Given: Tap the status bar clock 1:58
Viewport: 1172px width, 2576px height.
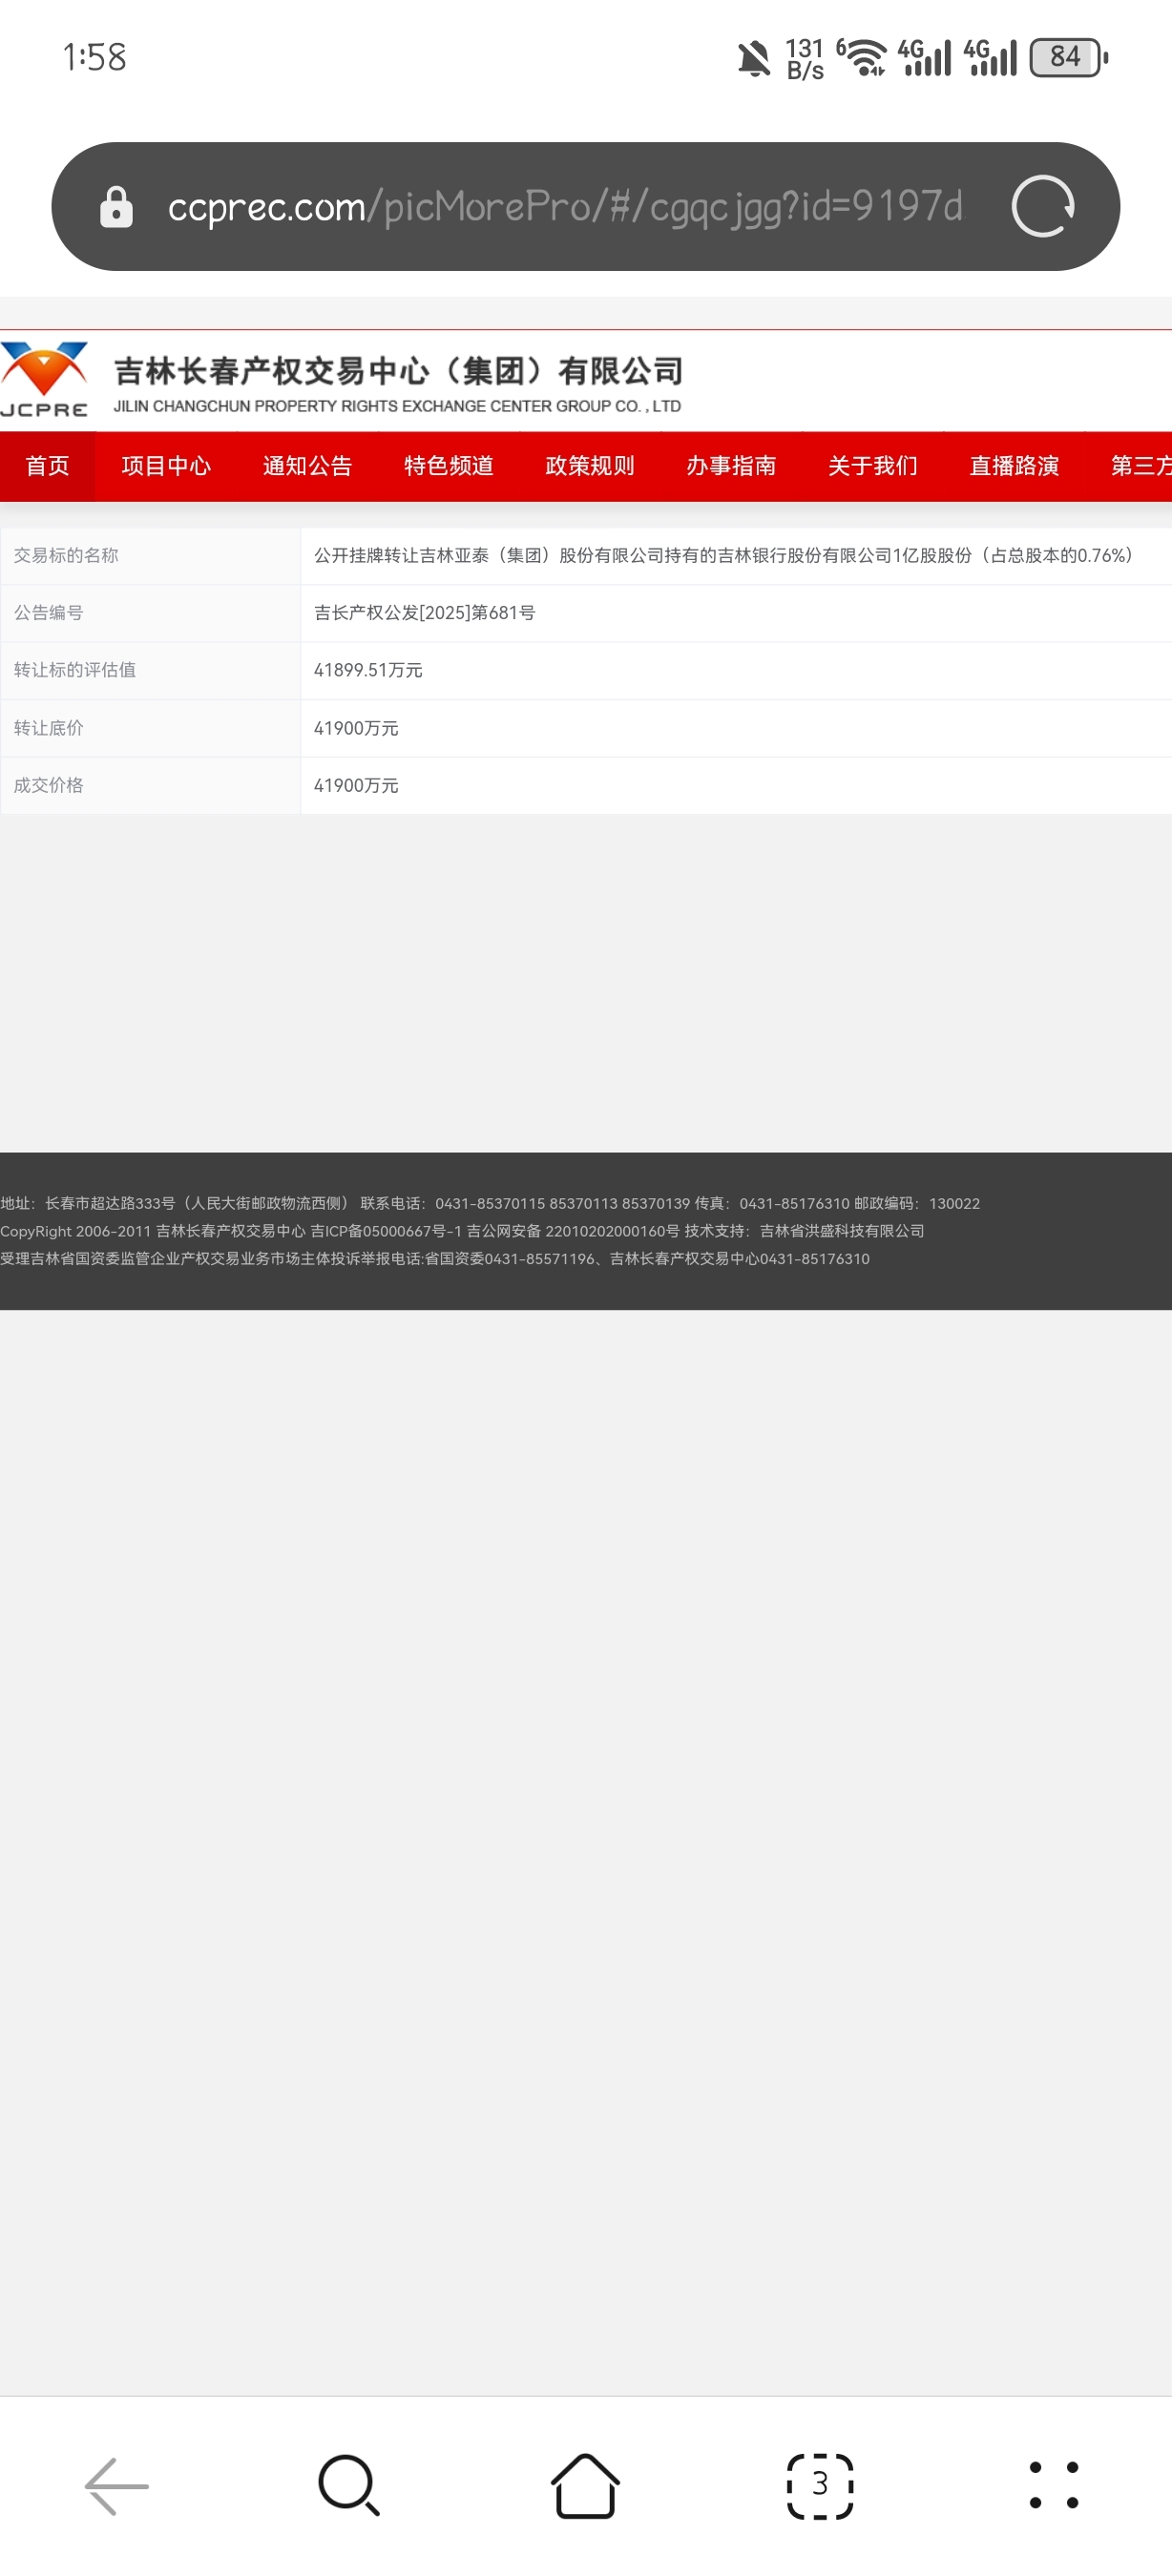Looking at the screenshot, I should pos(95,57).
